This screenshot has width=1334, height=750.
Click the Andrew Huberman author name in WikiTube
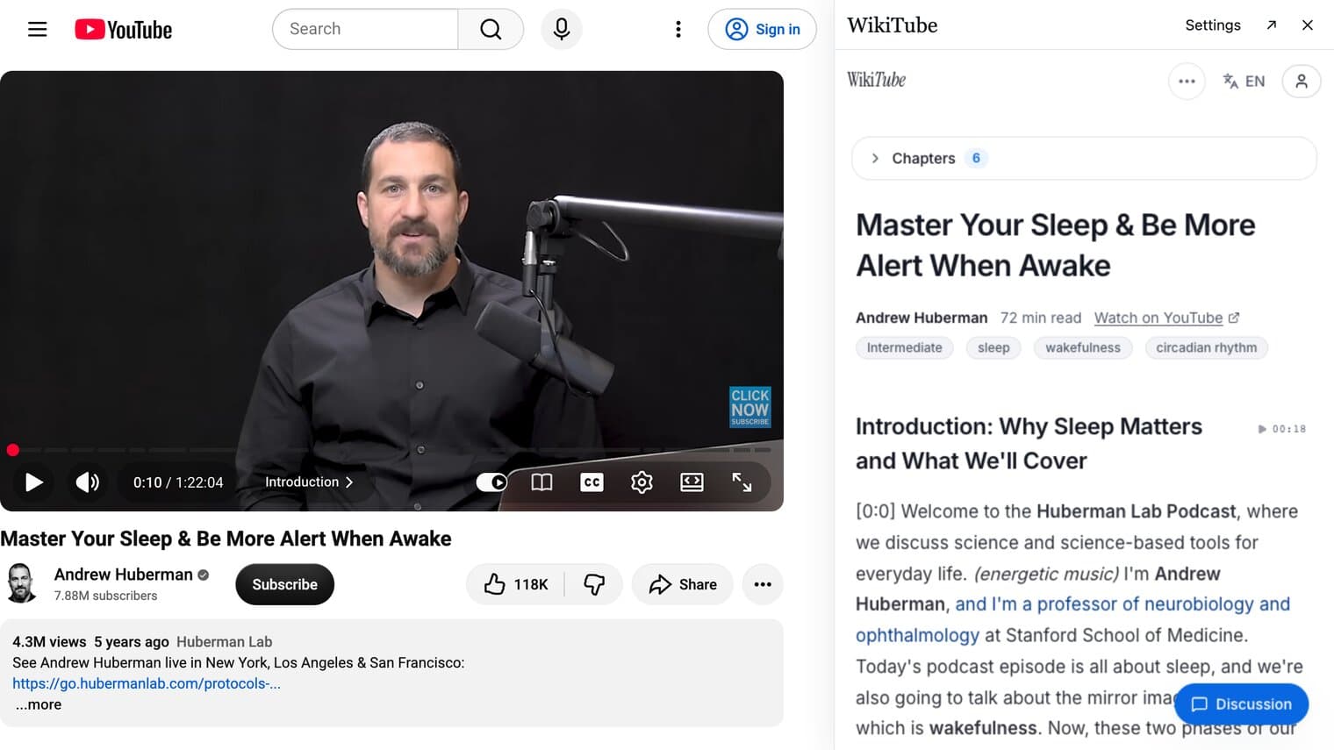click(922, 318)
